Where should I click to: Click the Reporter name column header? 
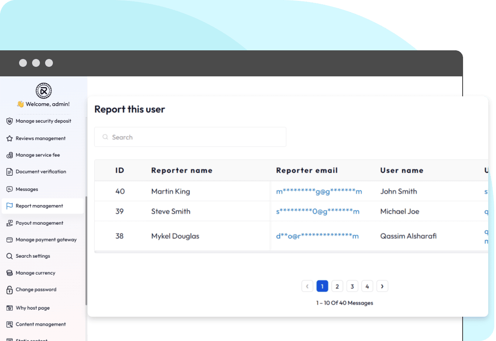coord(182,170)
